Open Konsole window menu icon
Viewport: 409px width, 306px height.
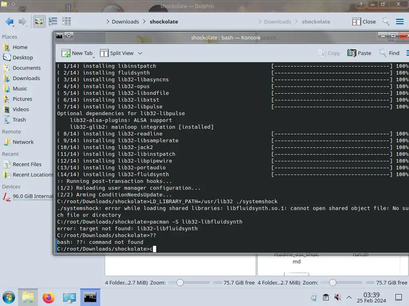click(x=60, y=35)
